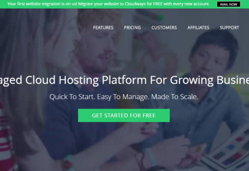Click the free website migration banner text
Image resolution: width=249 pixels, height=171 pixels.
click(109, 4)
